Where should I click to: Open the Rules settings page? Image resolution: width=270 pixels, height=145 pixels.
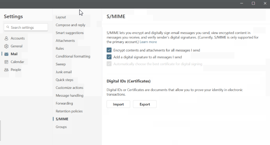tap(60, 48)
